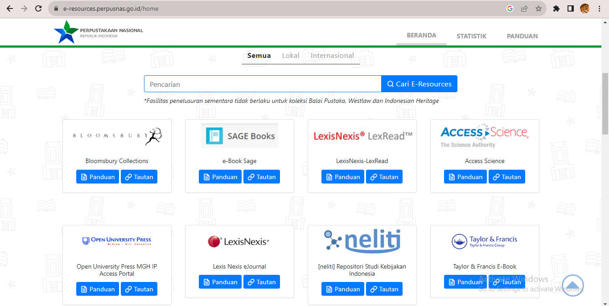
Task: Open Tautan for Bloomsbury Collections
Action: point(139,177)
